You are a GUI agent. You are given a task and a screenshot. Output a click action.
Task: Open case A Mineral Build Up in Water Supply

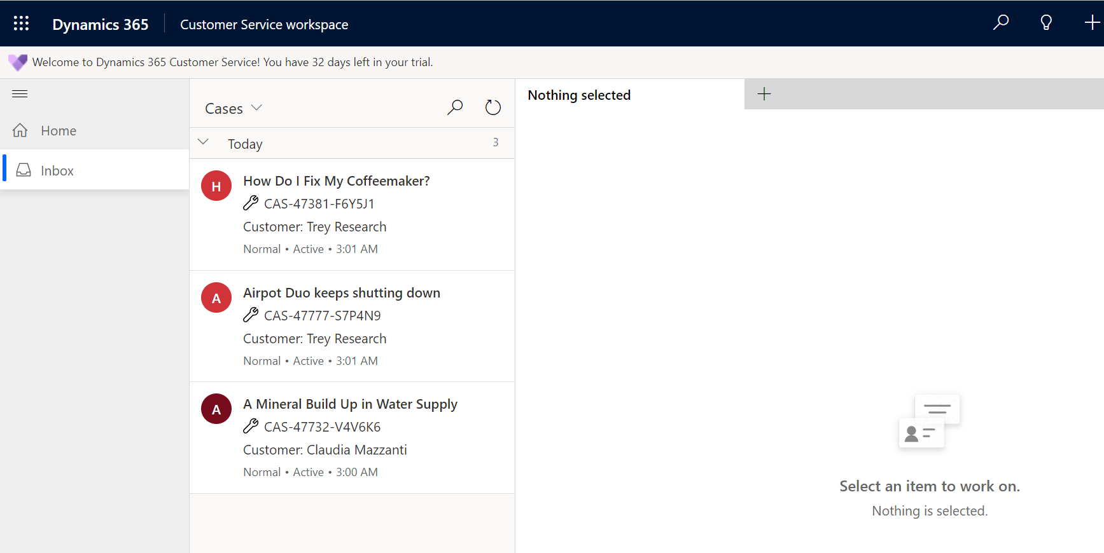point(350,404)
